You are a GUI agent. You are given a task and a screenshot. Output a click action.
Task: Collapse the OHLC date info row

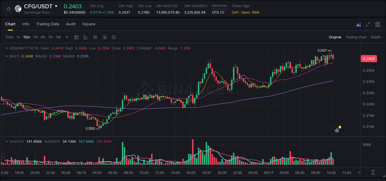(7, 48)
